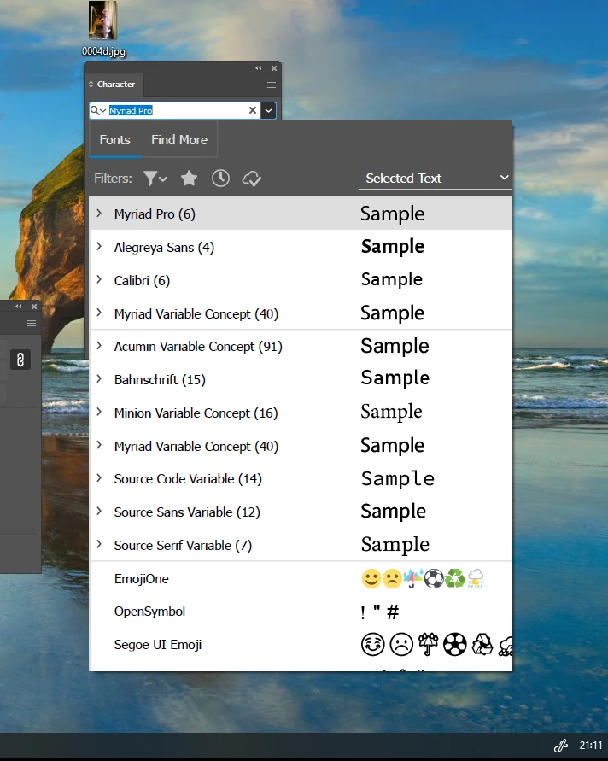608x761 pixels.
Task: Expand the Source Sans Variable (12) family
Action: pos(99,512)
